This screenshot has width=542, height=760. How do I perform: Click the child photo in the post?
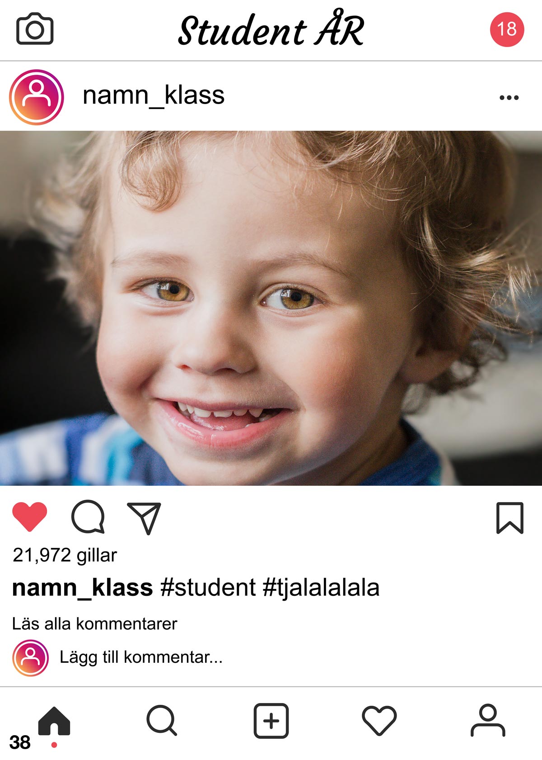point(271,308)
